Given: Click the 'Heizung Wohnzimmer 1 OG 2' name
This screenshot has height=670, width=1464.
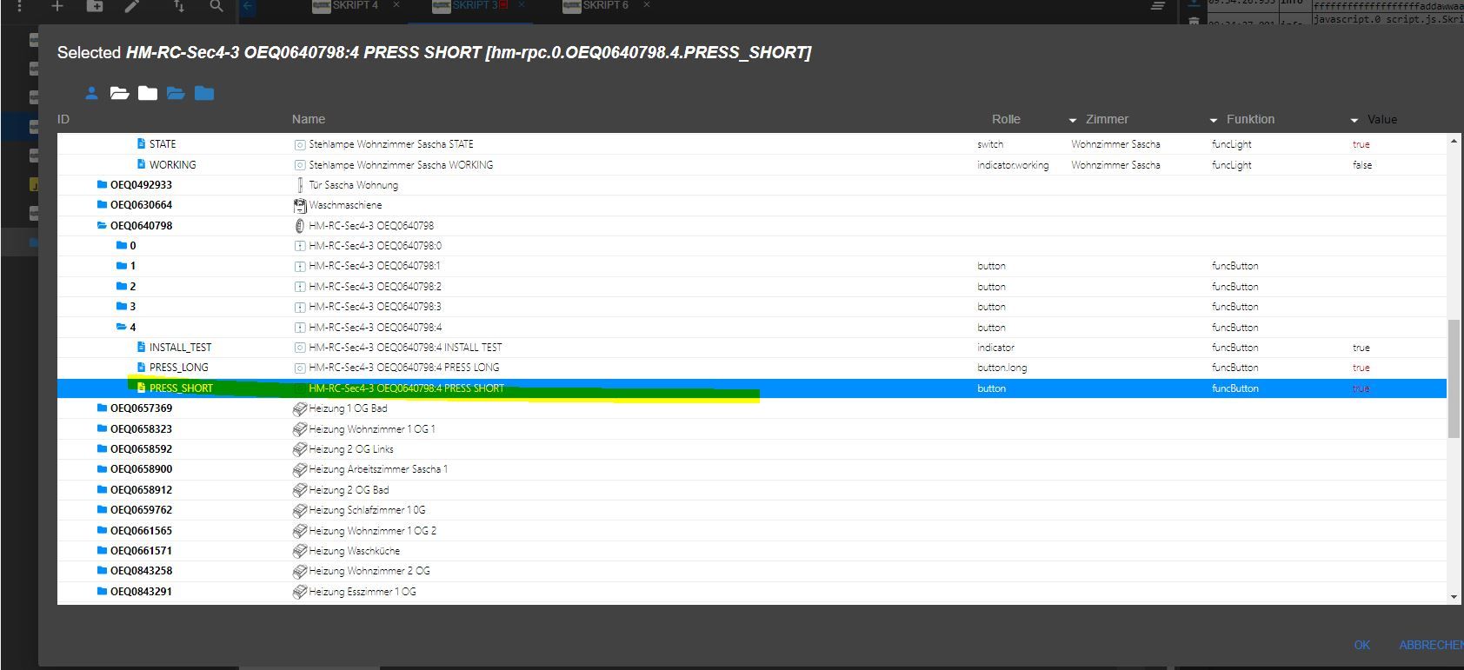Looking at the screenshot, I should point(372,531).
